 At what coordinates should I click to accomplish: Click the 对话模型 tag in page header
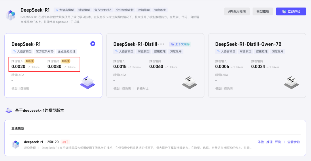tap(84, 10)
